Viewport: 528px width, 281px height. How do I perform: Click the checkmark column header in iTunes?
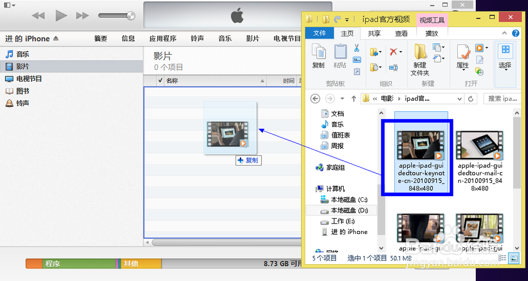pyautogui.click(x=161, y=81)
